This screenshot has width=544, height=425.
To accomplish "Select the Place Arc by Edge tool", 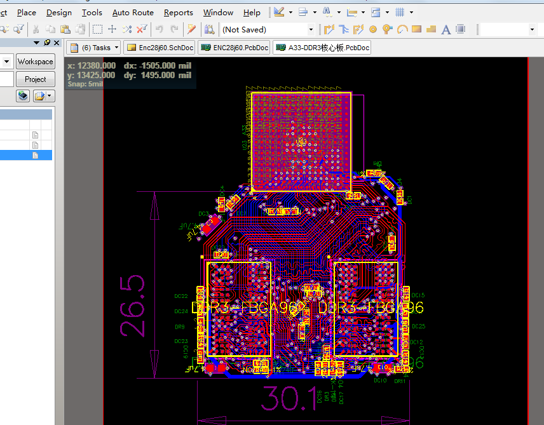I will tap(402, 29).
